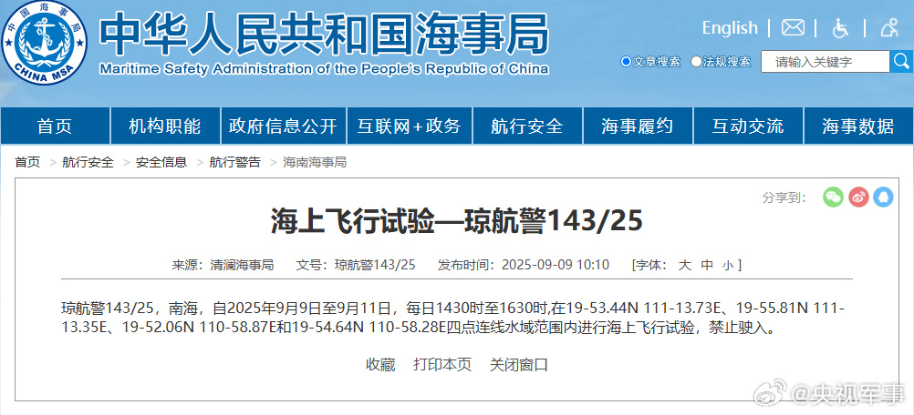The width and height of the screenshot is (914, 415).
Task: Select the 法规搜索 radio button
Action: pyautogui.click(x=697, y=62)
